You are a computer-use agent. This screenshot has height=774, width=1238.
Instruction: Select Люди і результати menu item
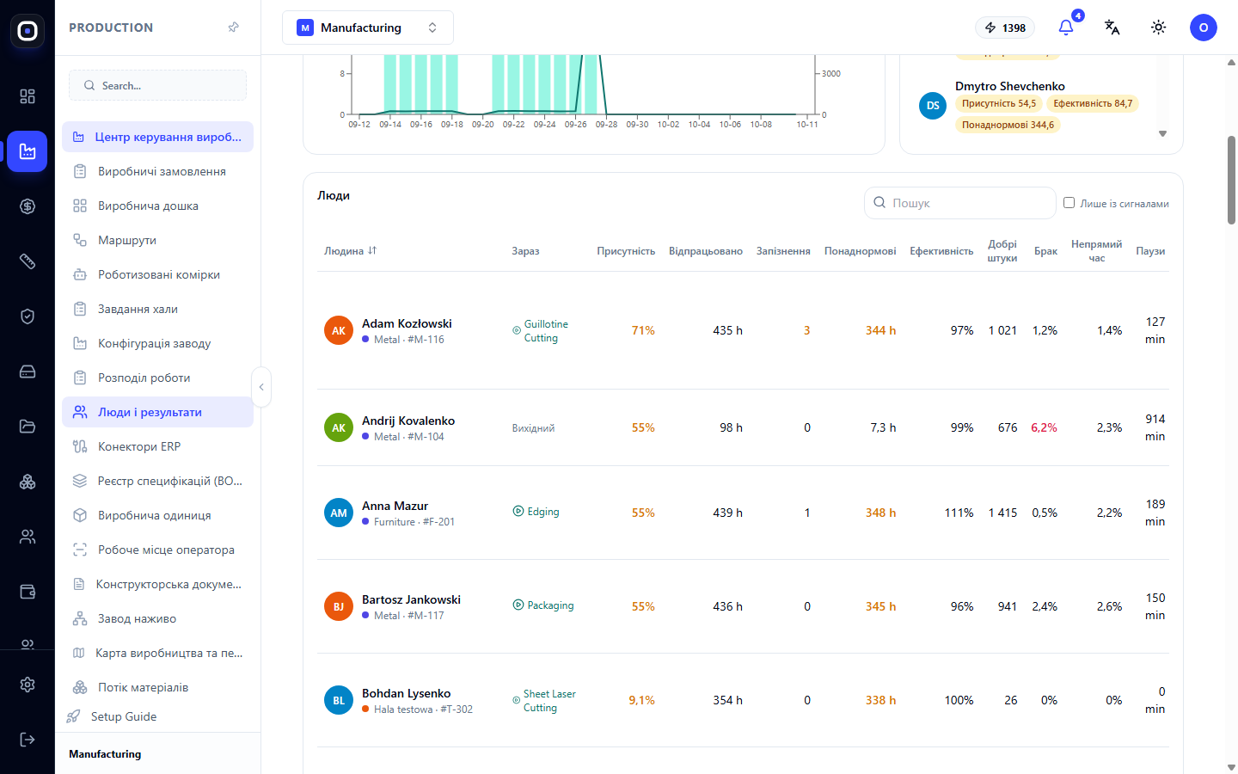(157, 412)
